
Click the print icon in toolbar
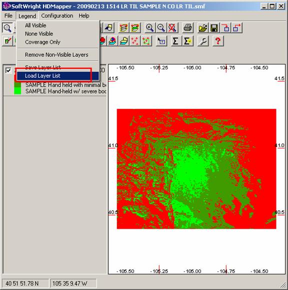pyautogui.click(x=188, y=28)
